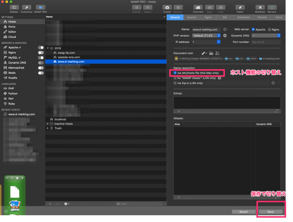Expand the Inactive Hosts group
Viewport: 293px width, 222px height.
pyautogui.click(x=48, y=124)
